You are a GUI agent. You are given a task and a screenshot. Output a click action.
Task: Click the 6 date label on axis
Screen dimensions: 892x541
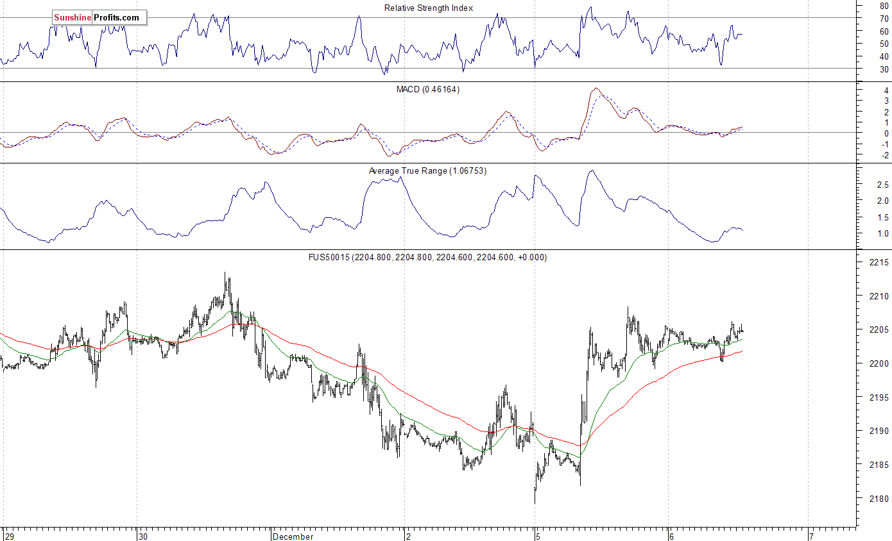[x=671, y=536]
